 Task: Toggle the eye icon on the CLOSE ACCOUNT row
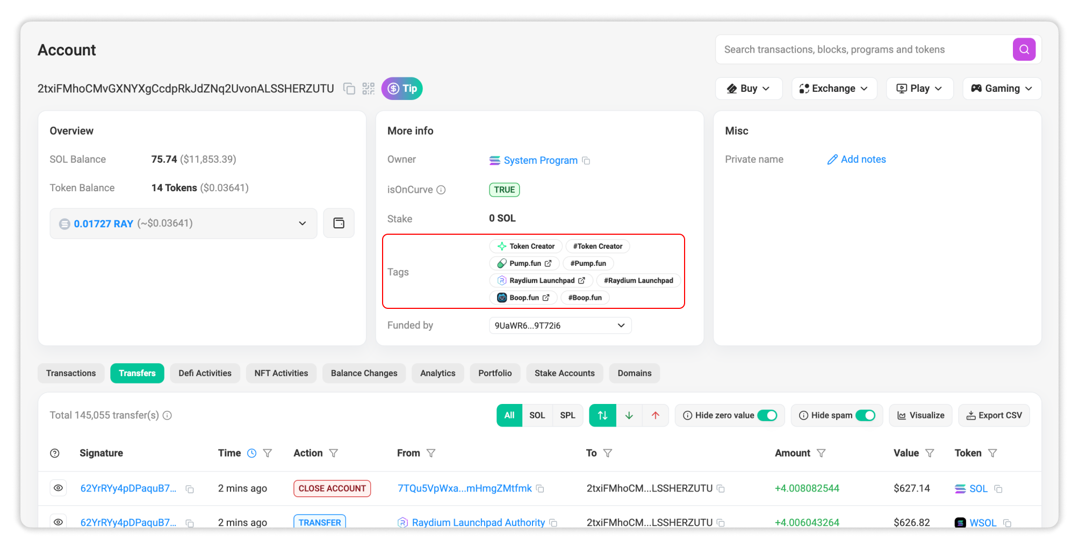tap(58, 488)
